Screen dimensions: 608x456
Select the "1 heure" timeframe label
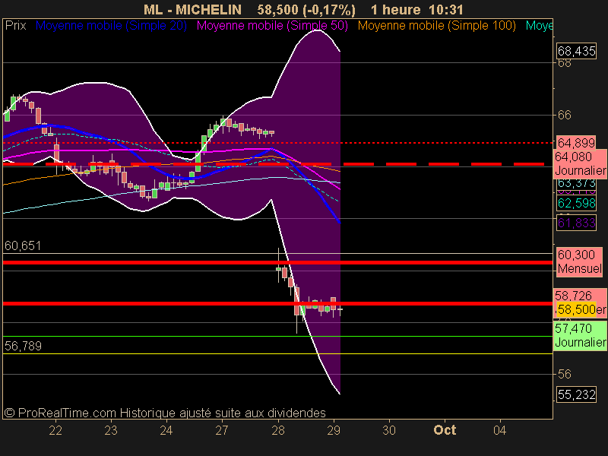(395, 10)
